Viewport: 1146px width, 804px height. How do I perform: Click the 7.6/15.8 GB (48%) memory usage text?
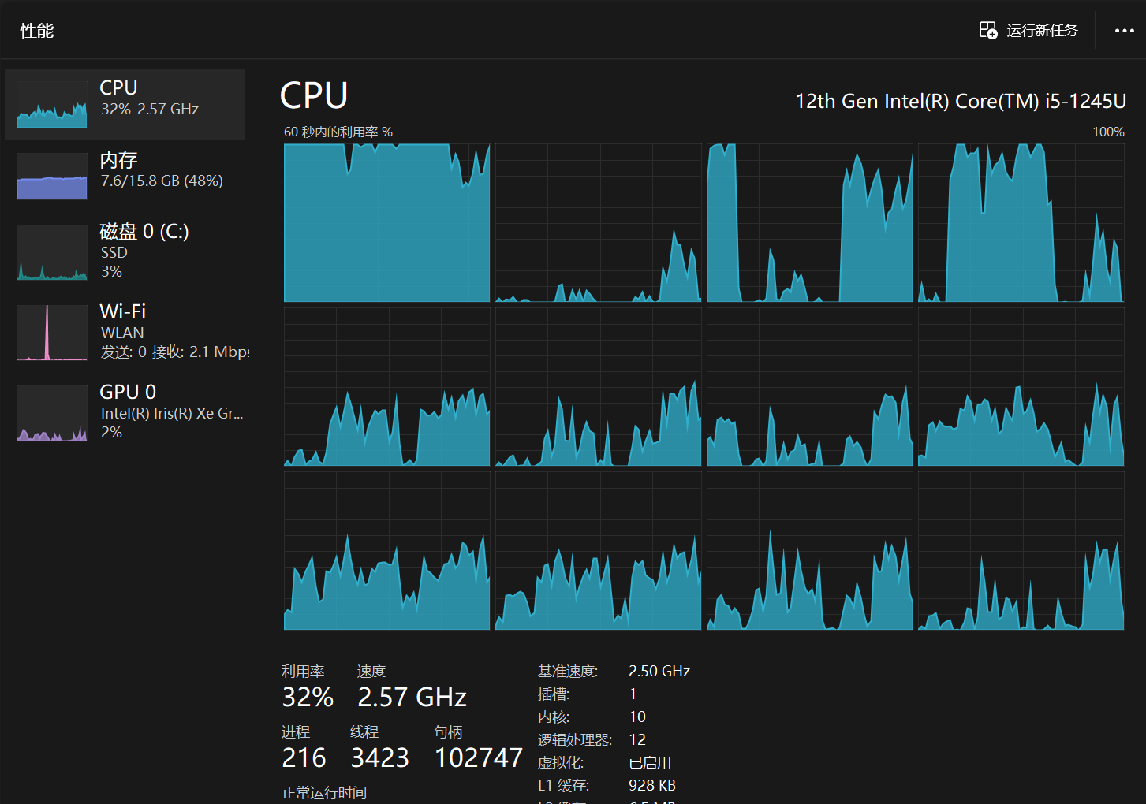[162, 181]
